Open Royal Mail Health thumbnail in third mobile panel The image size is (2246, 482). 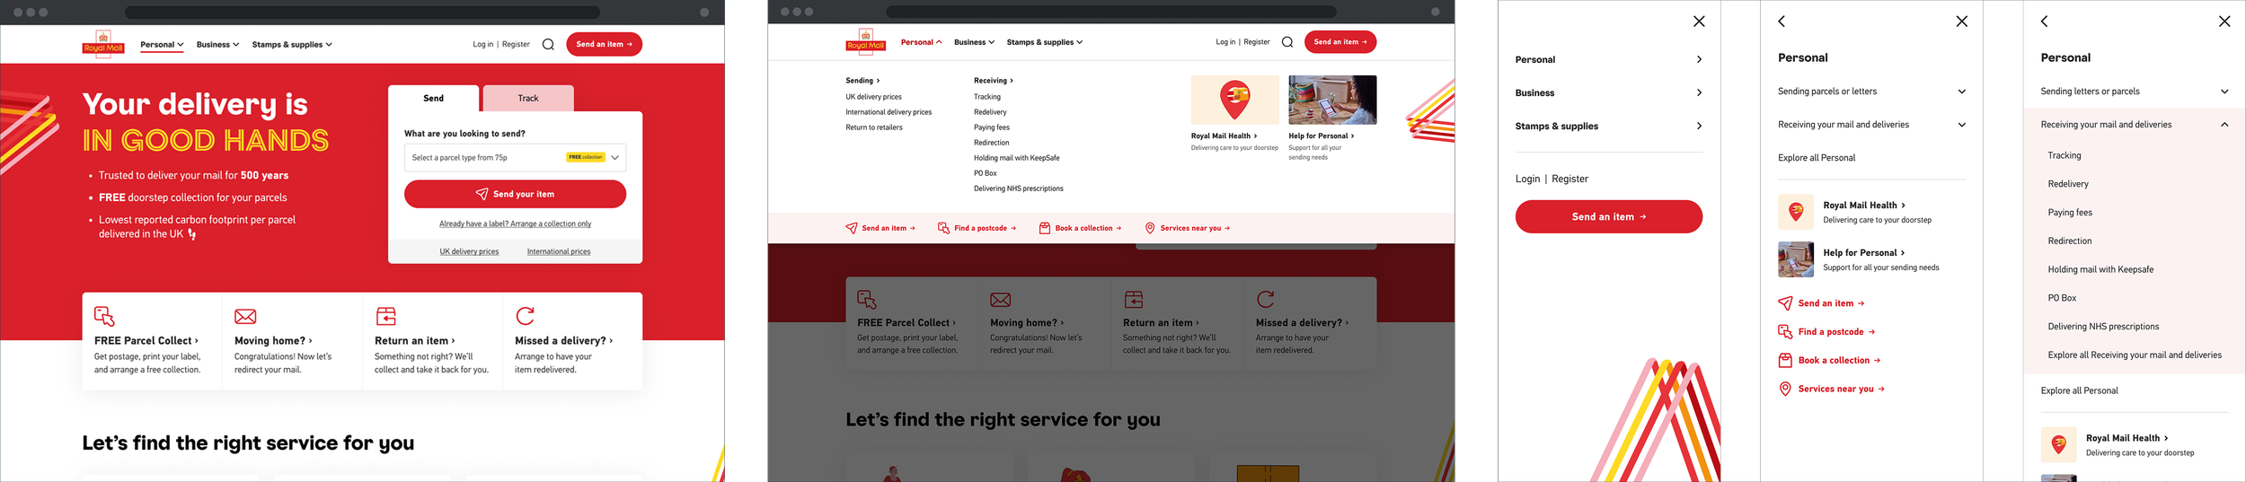click(2058, 444)
